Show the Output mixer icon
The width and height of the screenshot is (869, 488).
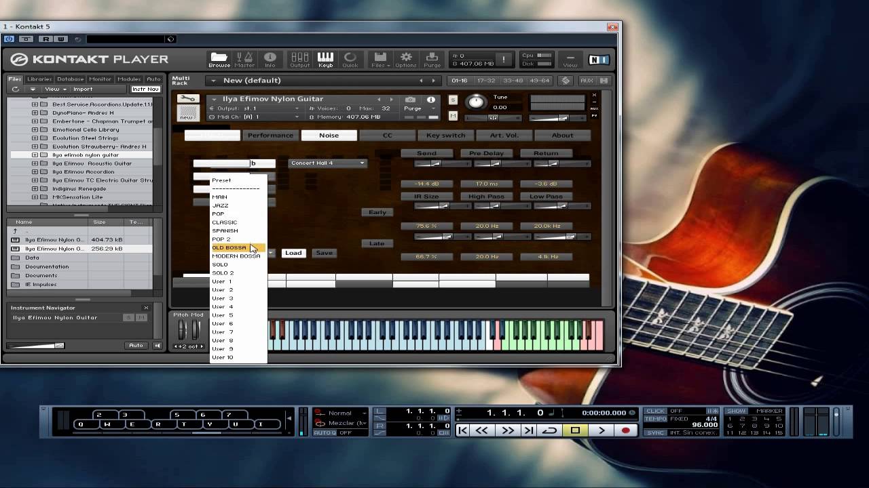tap(299, 59)
